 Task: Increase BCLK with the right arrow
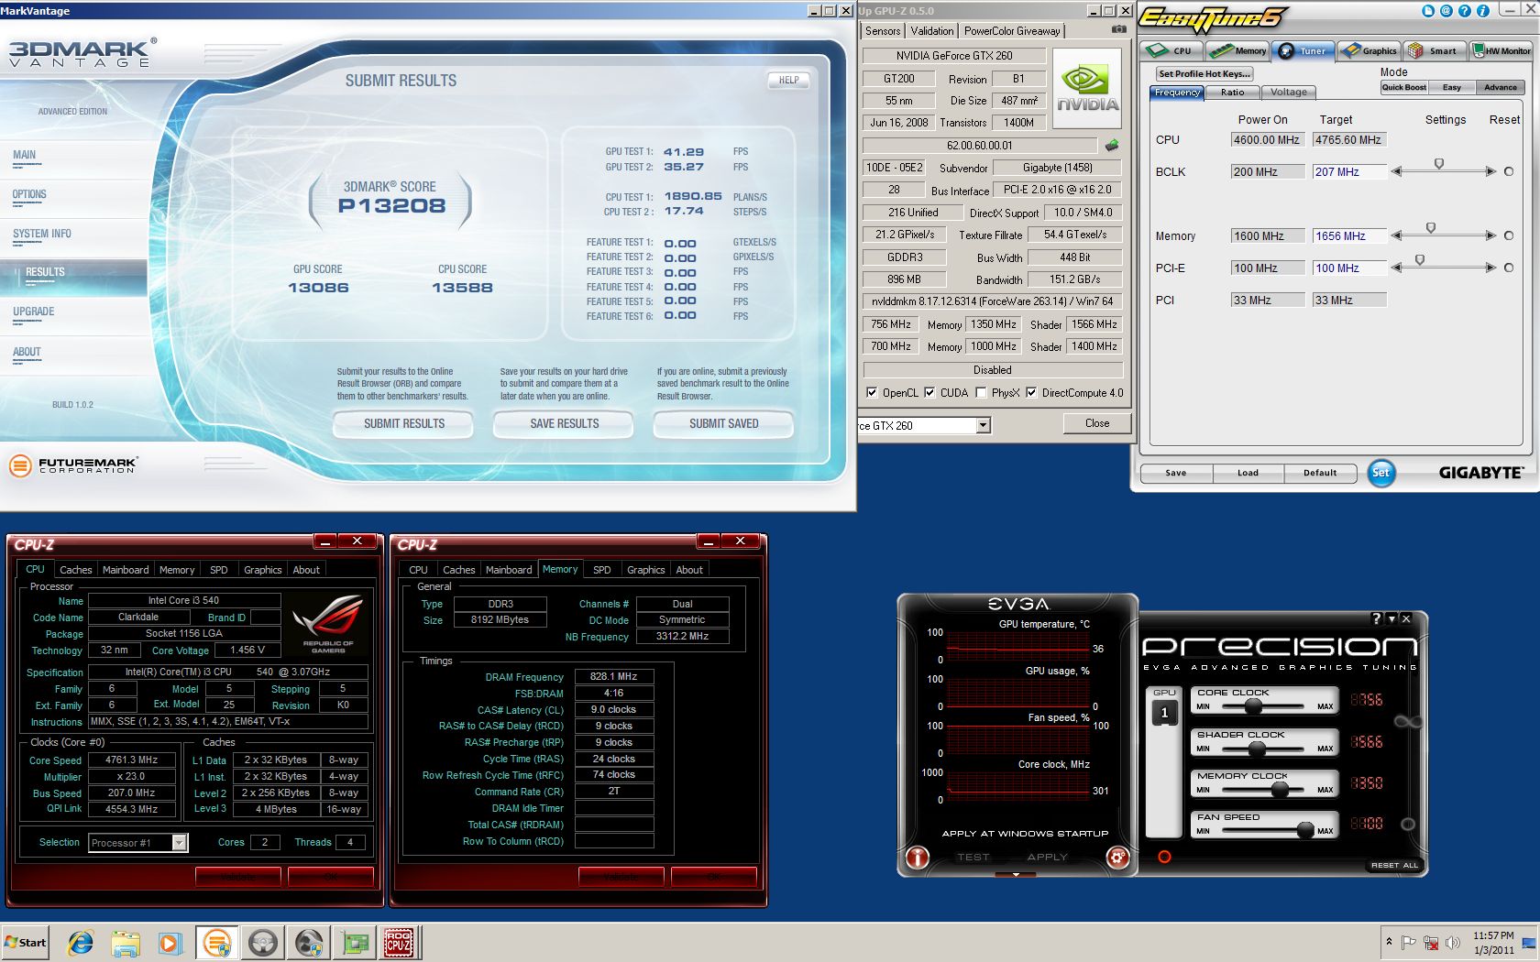coord(1490,171)
